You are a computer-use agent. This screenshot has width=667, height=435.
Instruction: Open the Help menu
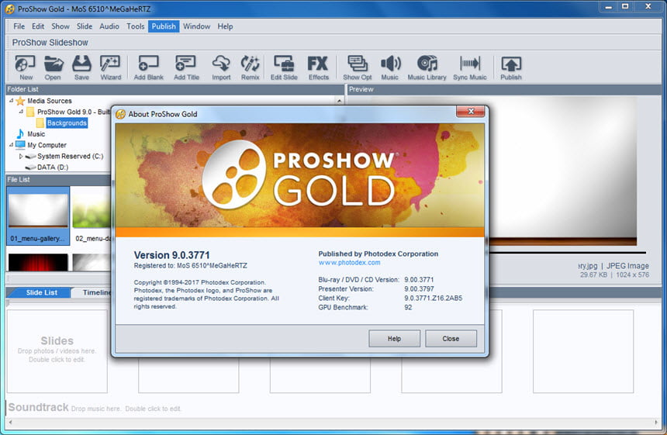(225, 26)
